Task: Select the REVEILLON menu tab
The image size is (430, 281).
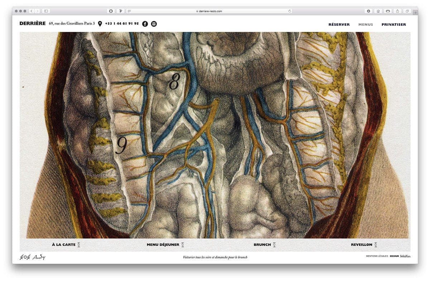Action: tap(362, 245)
